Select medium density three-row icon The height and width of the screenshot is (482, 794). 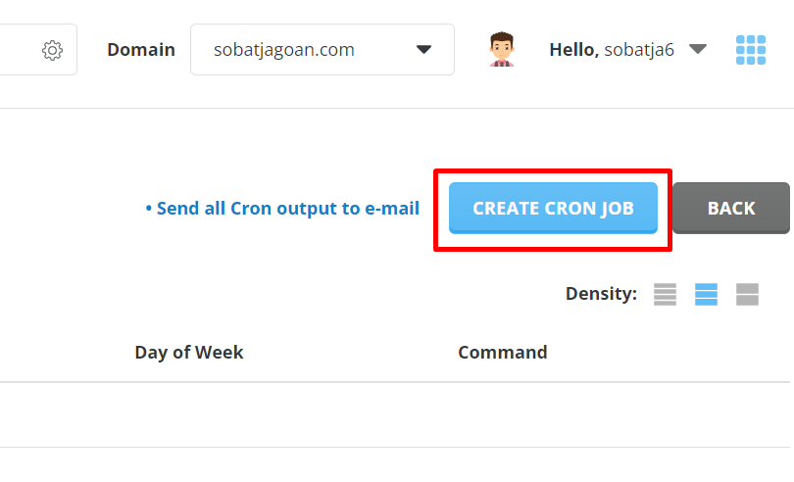point(706,294)
